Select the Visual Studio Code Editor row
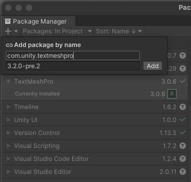191x182 pixels. 95,159
